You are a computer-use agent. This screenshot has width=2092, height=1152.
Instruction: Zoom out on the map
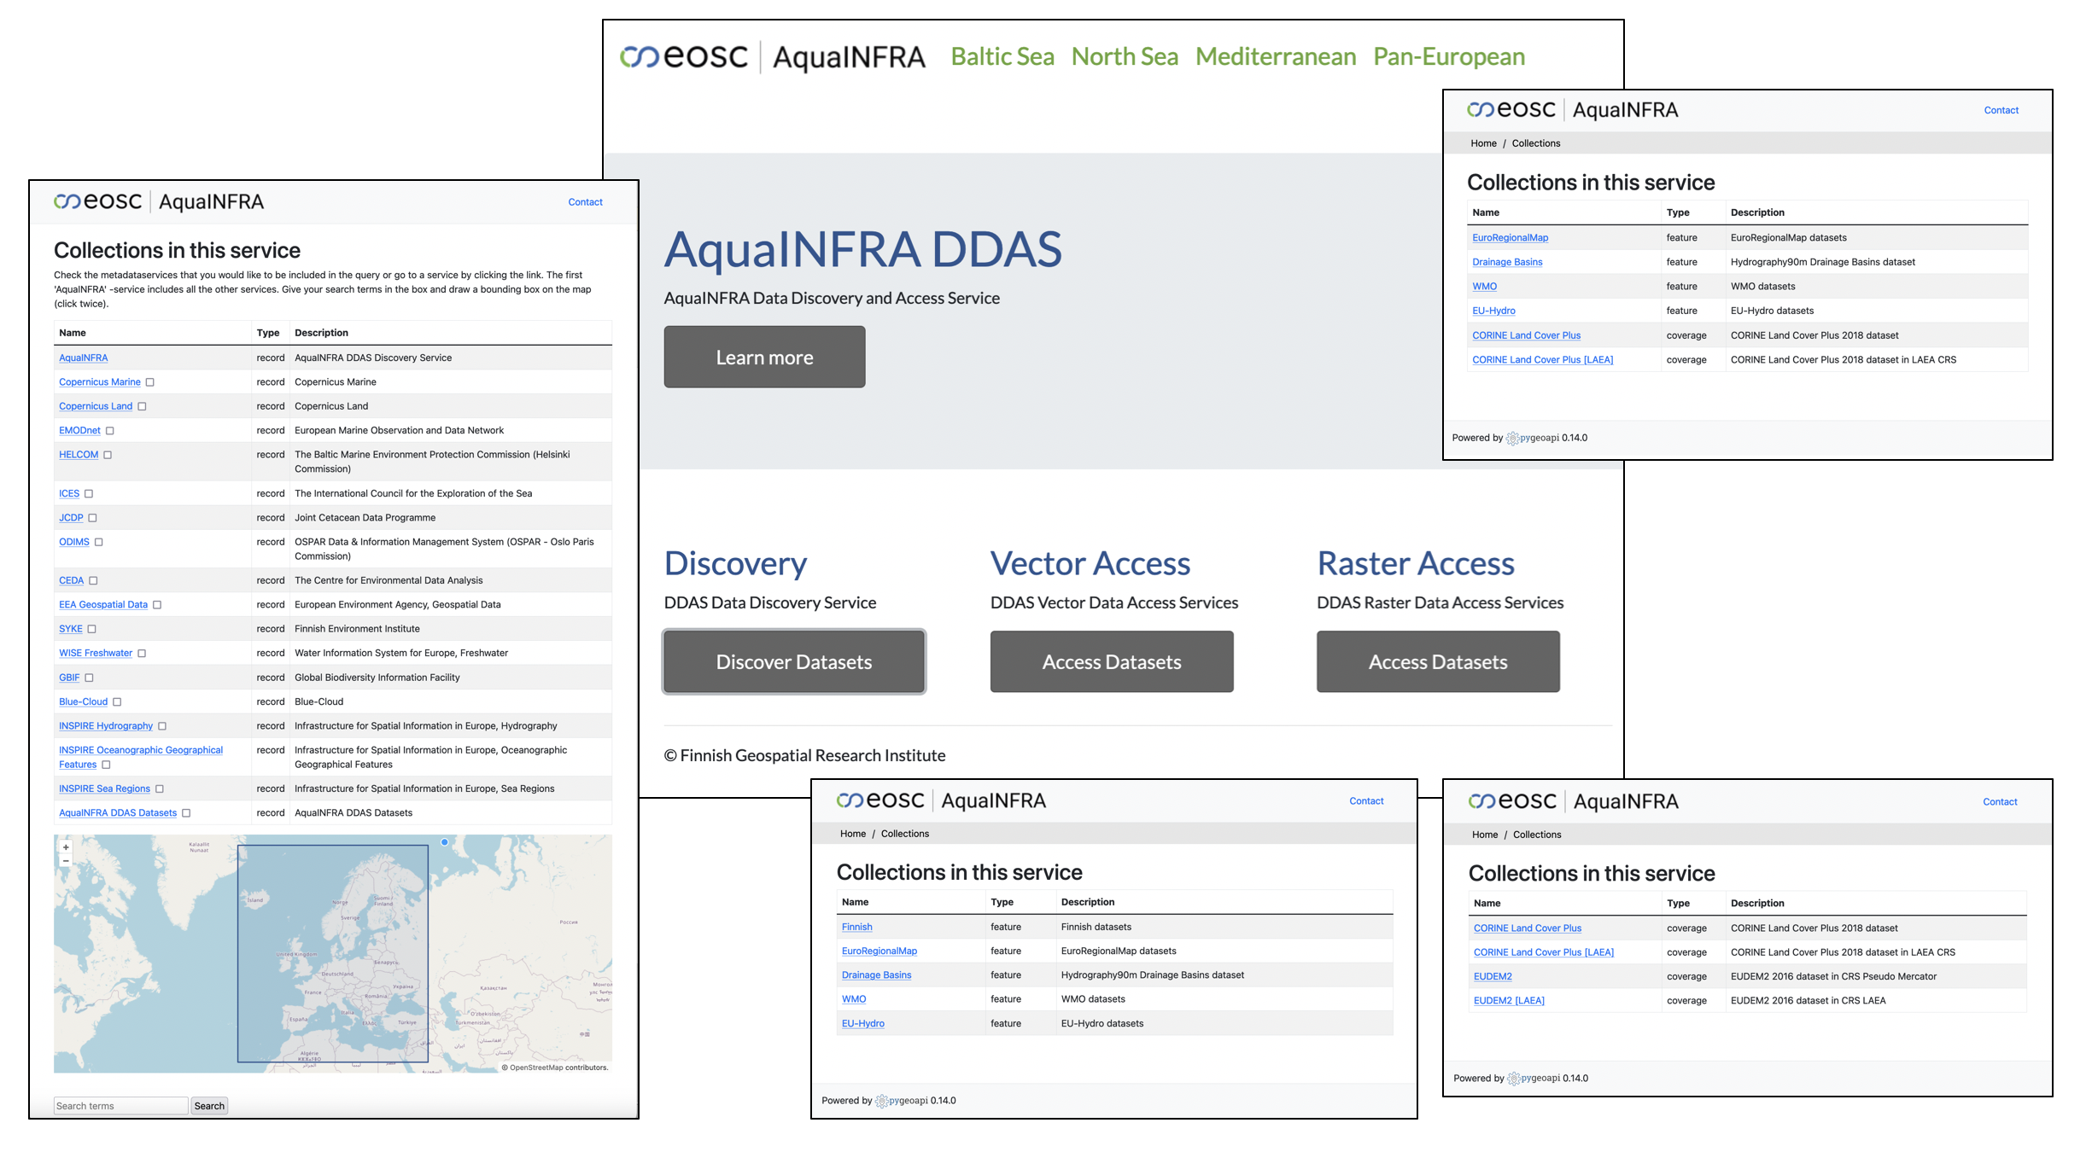click(x=66, y=861)
